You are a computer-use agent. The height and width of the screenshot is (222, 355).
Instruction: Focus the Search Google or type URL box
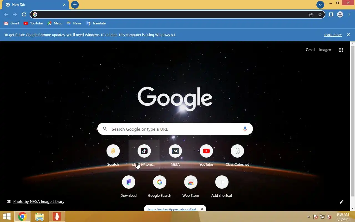click(175, 129)
